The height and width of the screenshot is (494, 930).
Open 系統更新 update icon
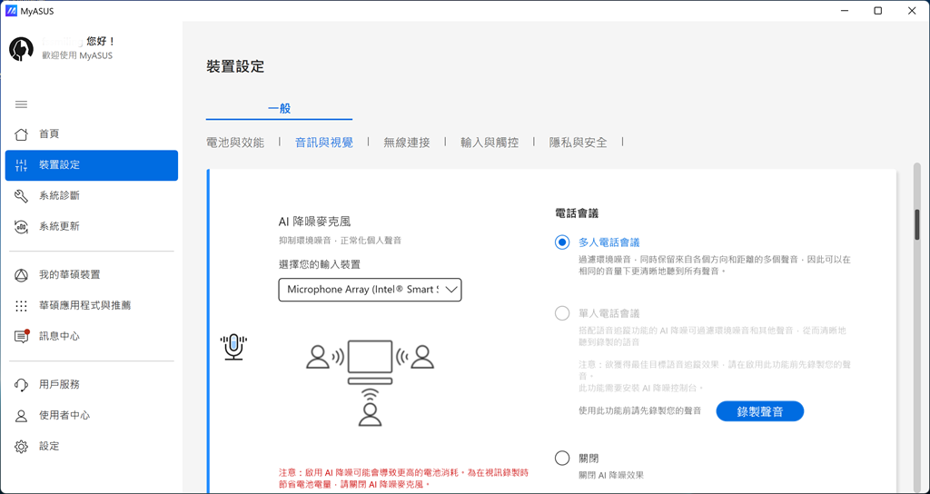(x=22, y=226)
